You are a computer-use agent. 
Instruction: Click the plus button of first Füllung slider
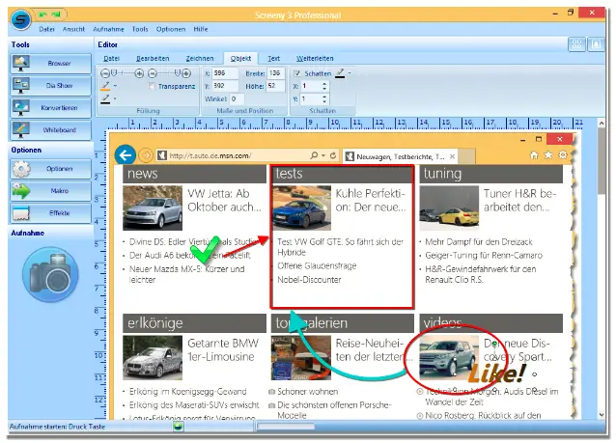tap(139, 73)
